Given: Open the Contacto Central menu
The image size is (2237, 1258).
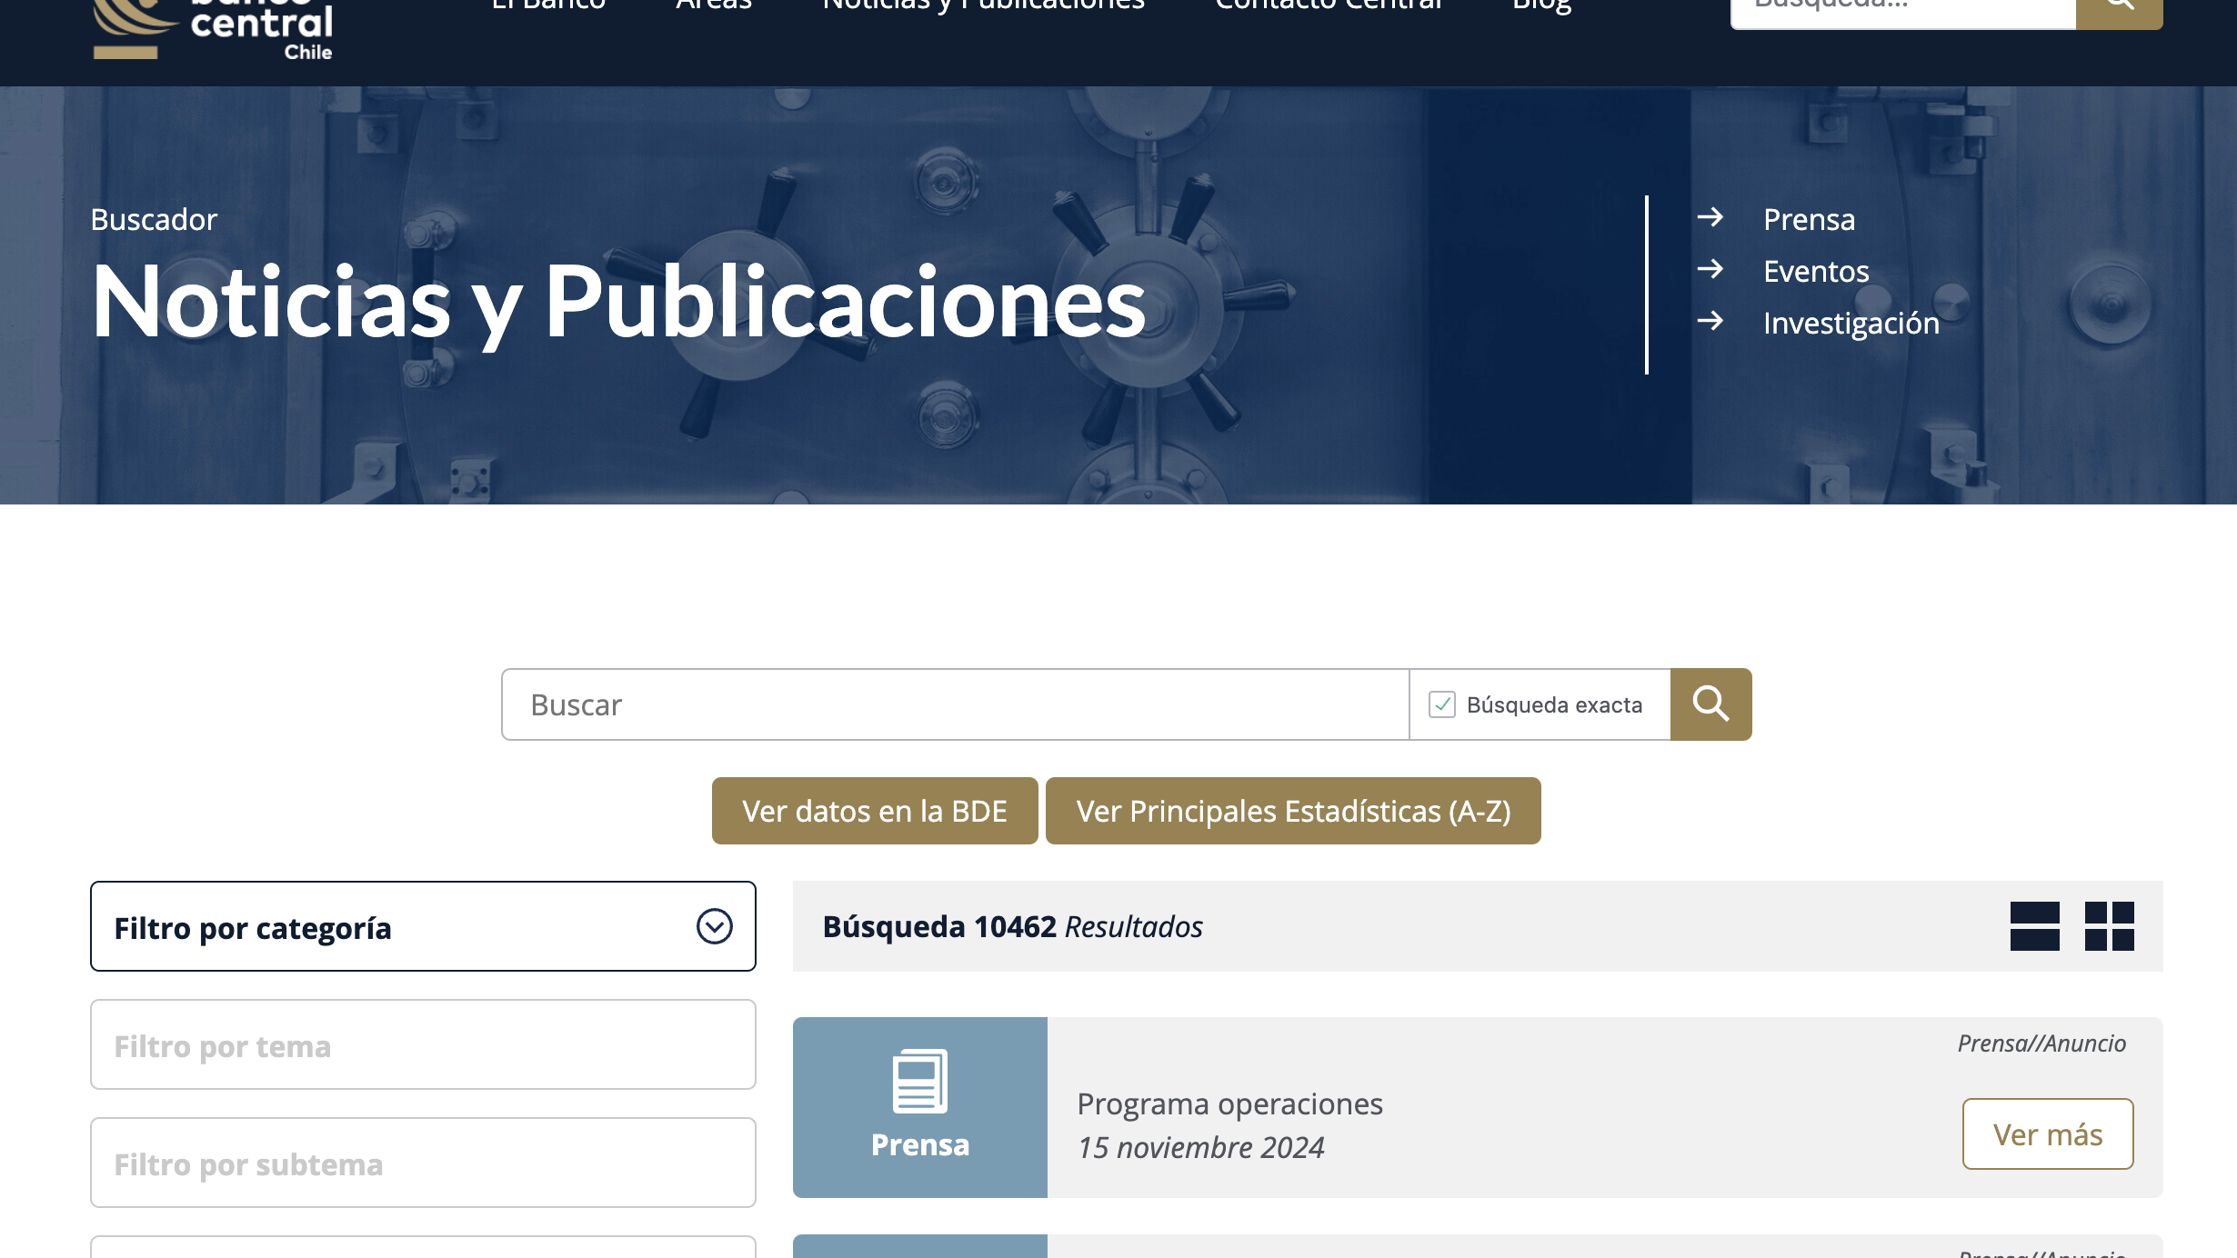Looking at the screenshot, I should point(1329,5).
